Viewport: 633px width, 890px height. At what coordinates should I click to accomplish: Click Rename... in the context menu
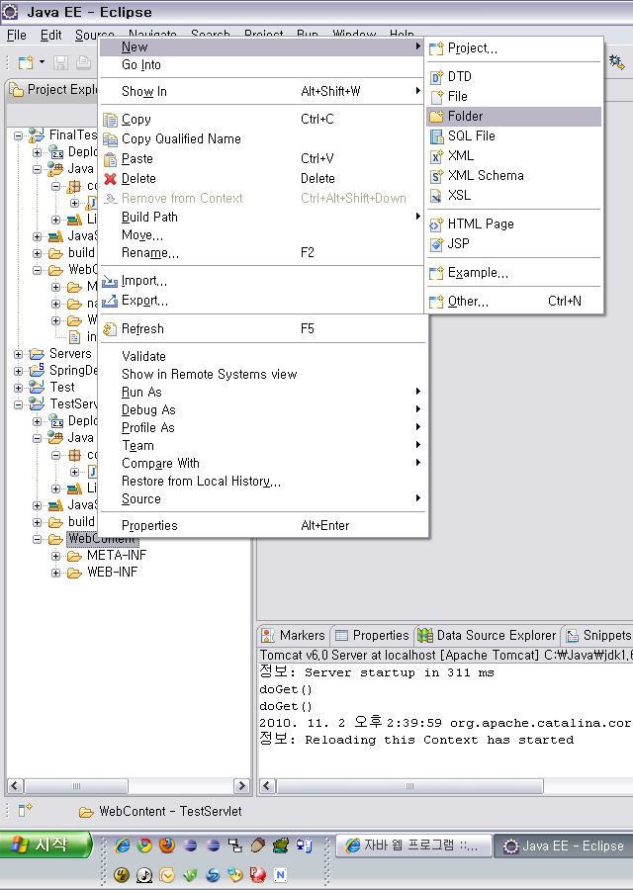(262, 252)
